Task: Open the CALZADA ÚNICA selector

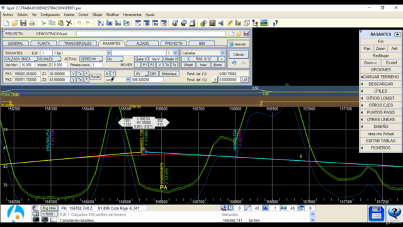Action: point(21,59)
